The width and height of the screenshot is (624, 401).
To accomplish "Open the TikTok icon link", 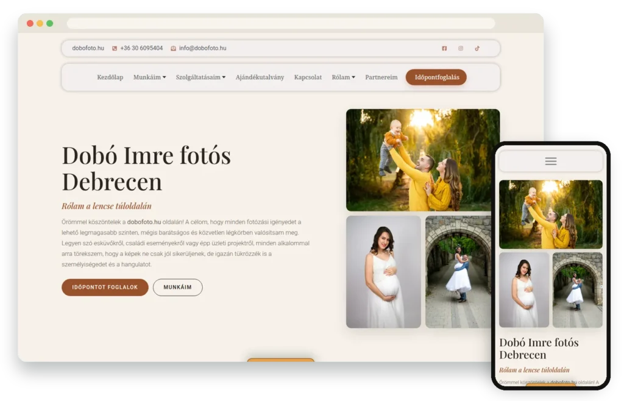I will (477, 48).
